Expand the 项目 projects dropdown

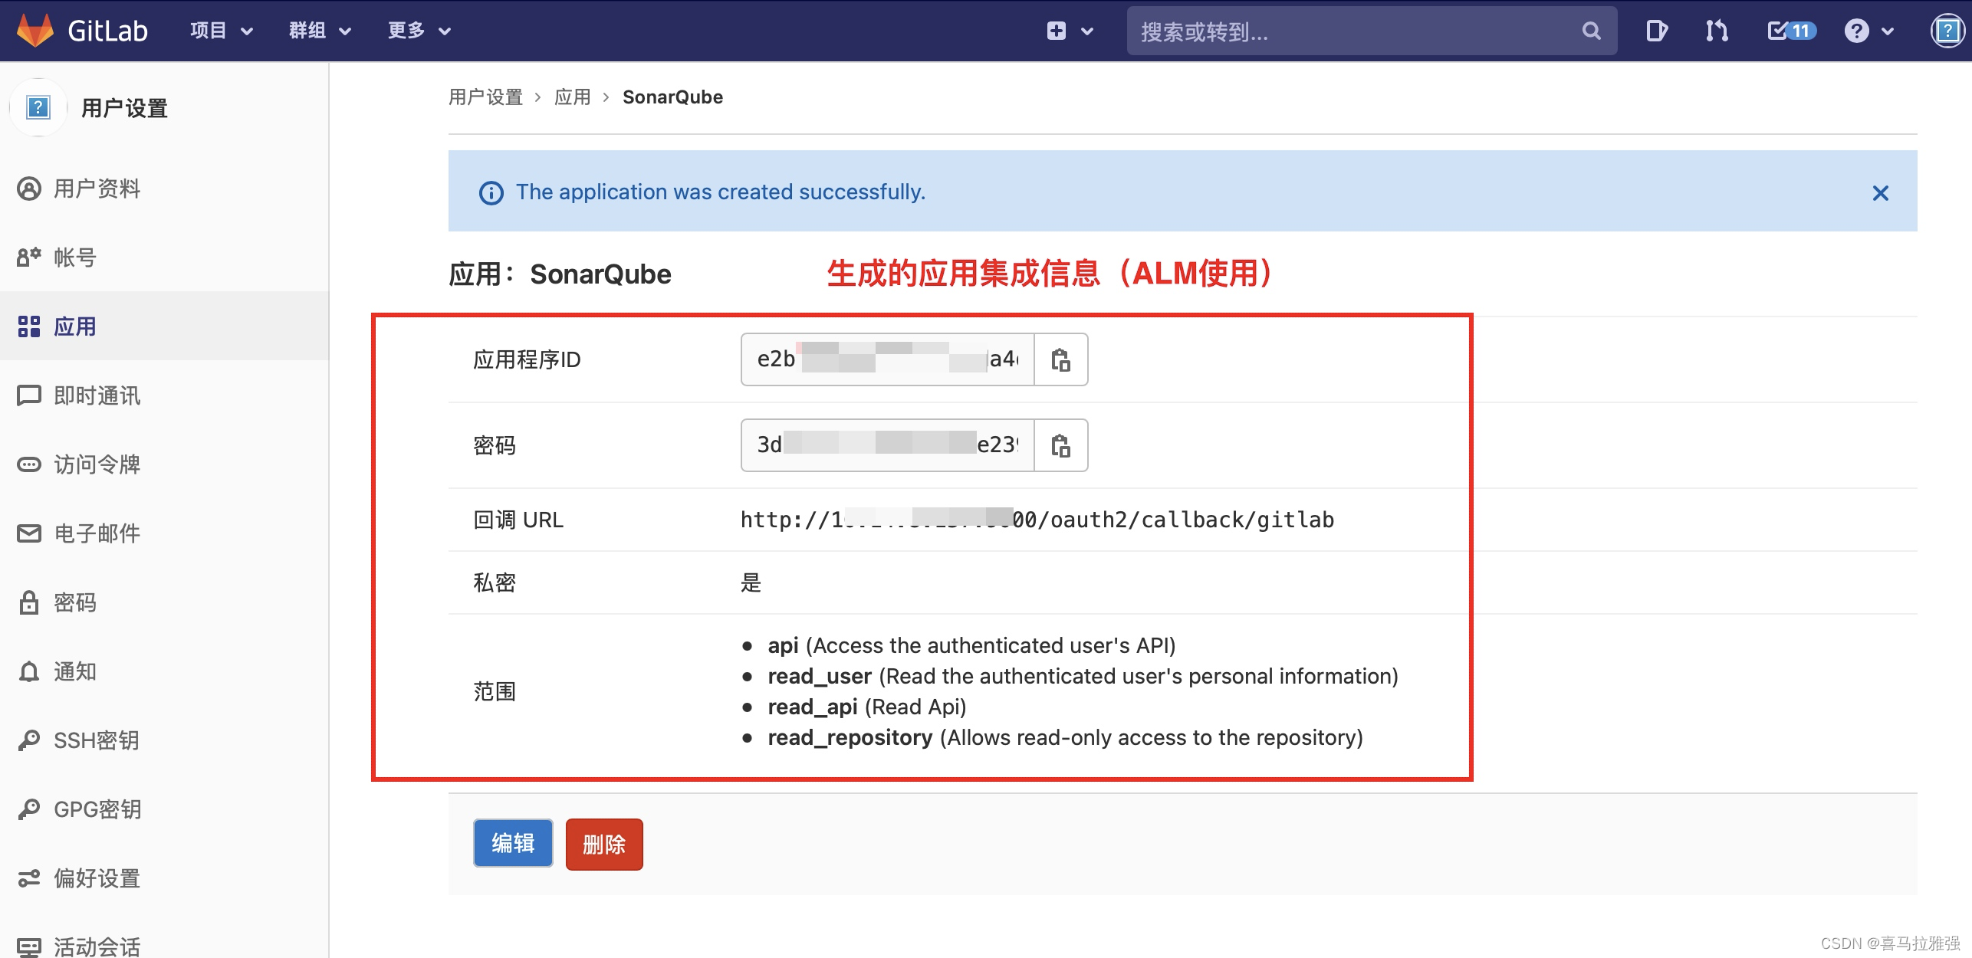point(222,31)
